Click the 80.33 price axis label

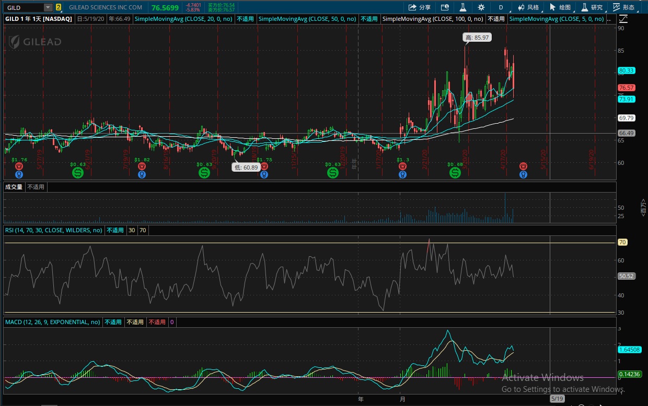tap(626, 70)
